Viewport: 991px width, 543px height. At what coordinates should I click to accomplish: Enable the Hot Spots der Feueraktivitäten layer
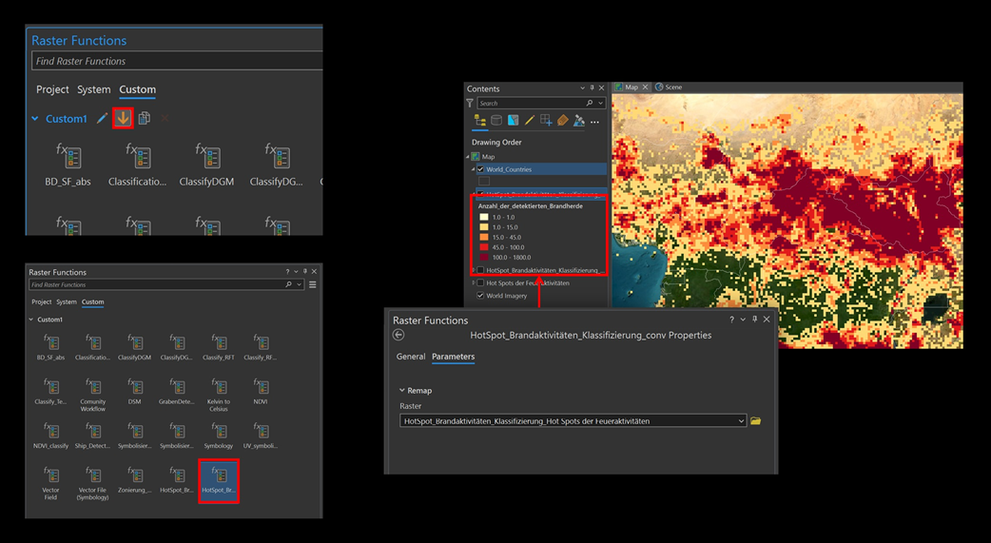(481, 283)
